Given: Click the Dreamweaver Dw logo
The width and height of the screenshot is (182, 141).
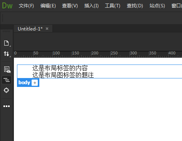Looking at the screenshot, I should [x=7, y=6].
